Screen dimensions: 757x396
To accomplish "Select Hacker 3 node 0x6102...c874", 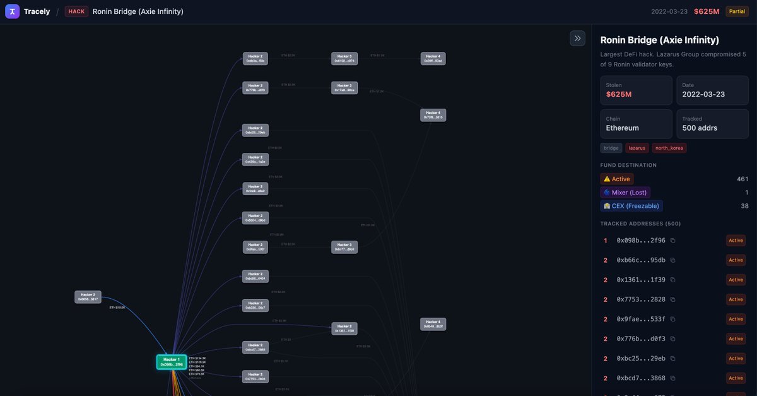I will tap(344, 59).
